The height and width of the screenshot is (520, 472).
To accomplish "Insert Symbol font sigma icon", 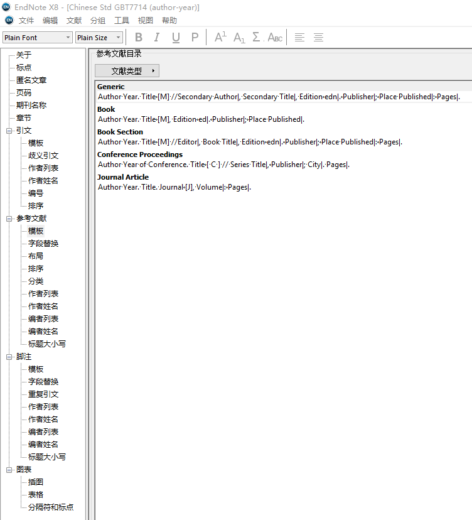I will coord(257,37).
